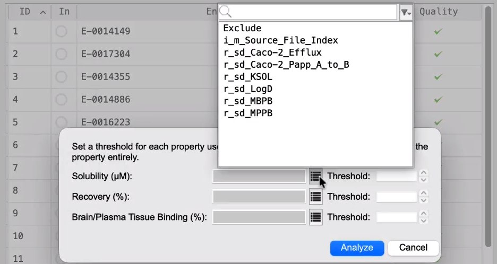Click the Recovery threshold value field
This screenshot has width=497, height=264.
(397, 197)
